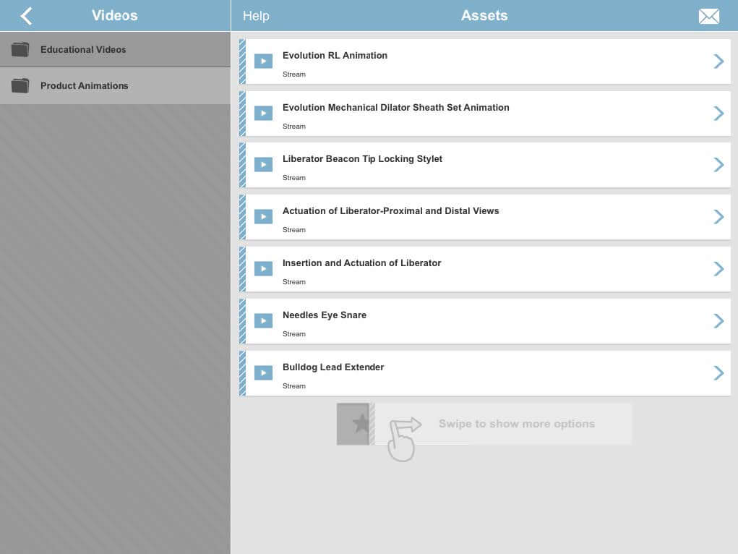This screenshot has height=554, width=738.
Task: Click chevron beside Bulldog Lead Extender
Action: pos(718,373)
